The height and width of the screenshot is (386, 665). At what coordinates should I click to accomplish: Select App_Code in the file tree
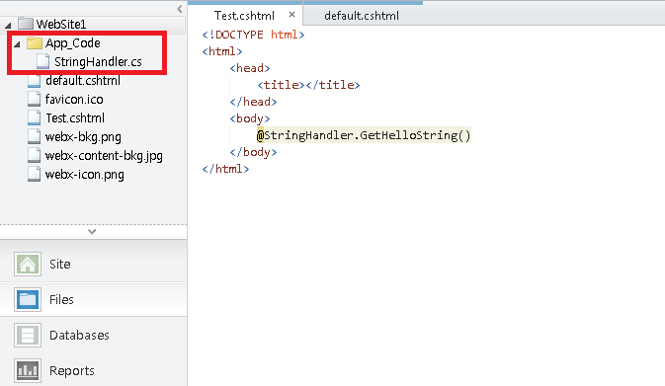[73, 42]
